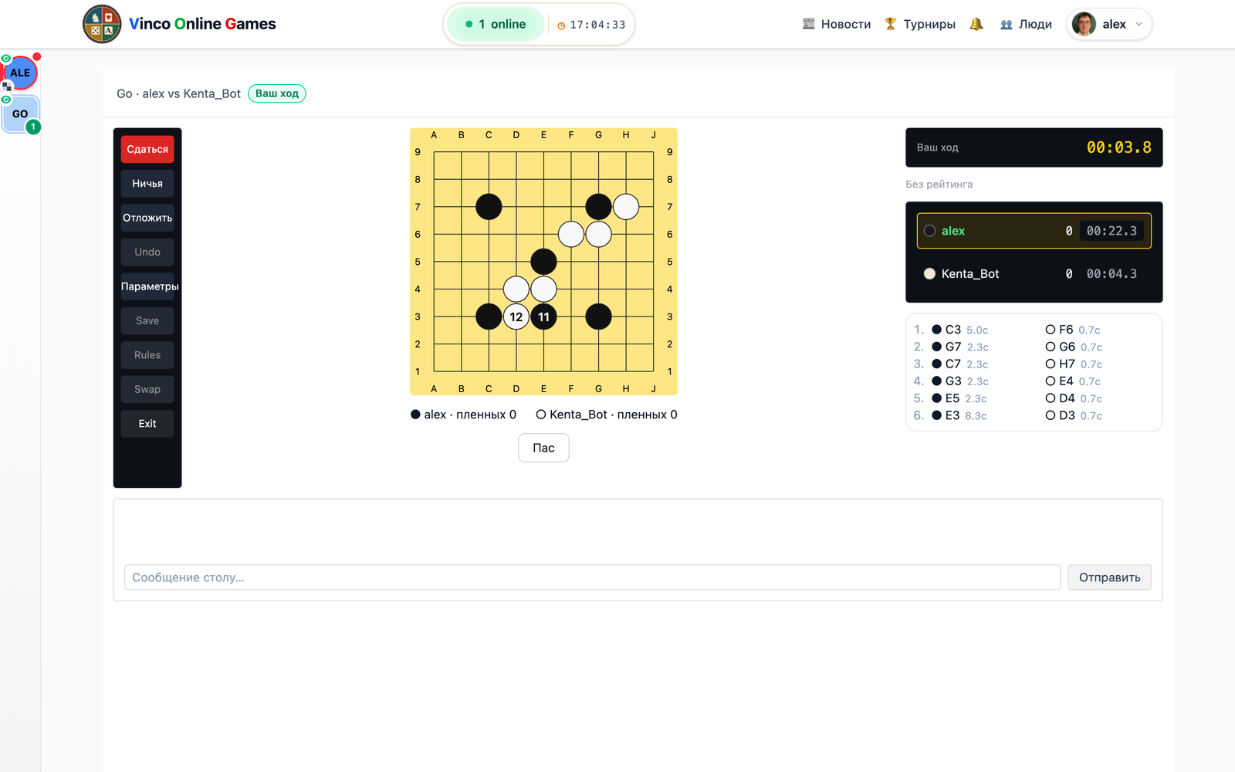Open Новости in the top navigation

[x=837, y=24]
